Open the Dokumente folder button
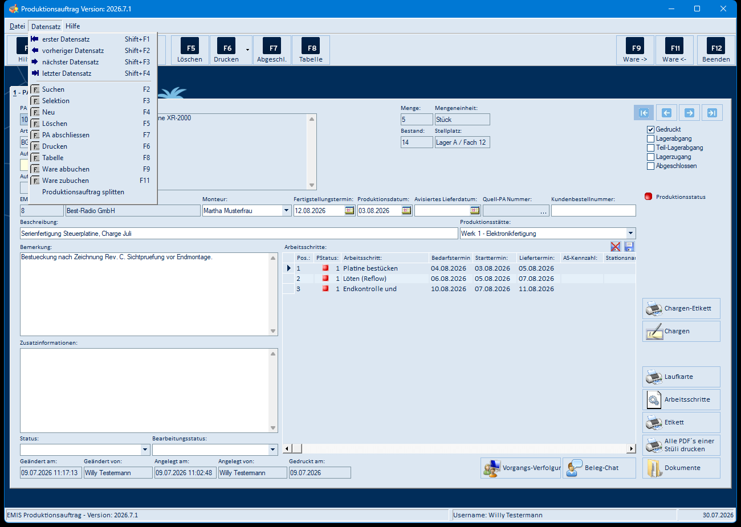Image resolution: width=741 pixels, height=527 pixels. click(681, 468)
